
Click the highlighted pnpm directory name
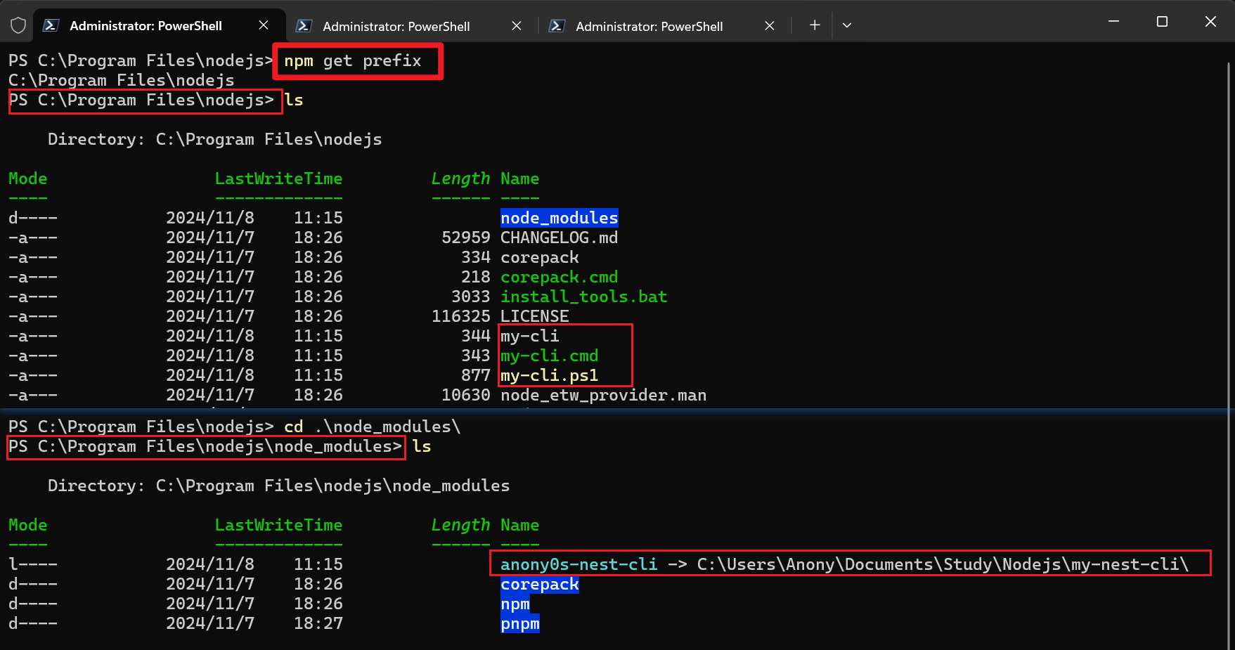(x=520, y=623)
